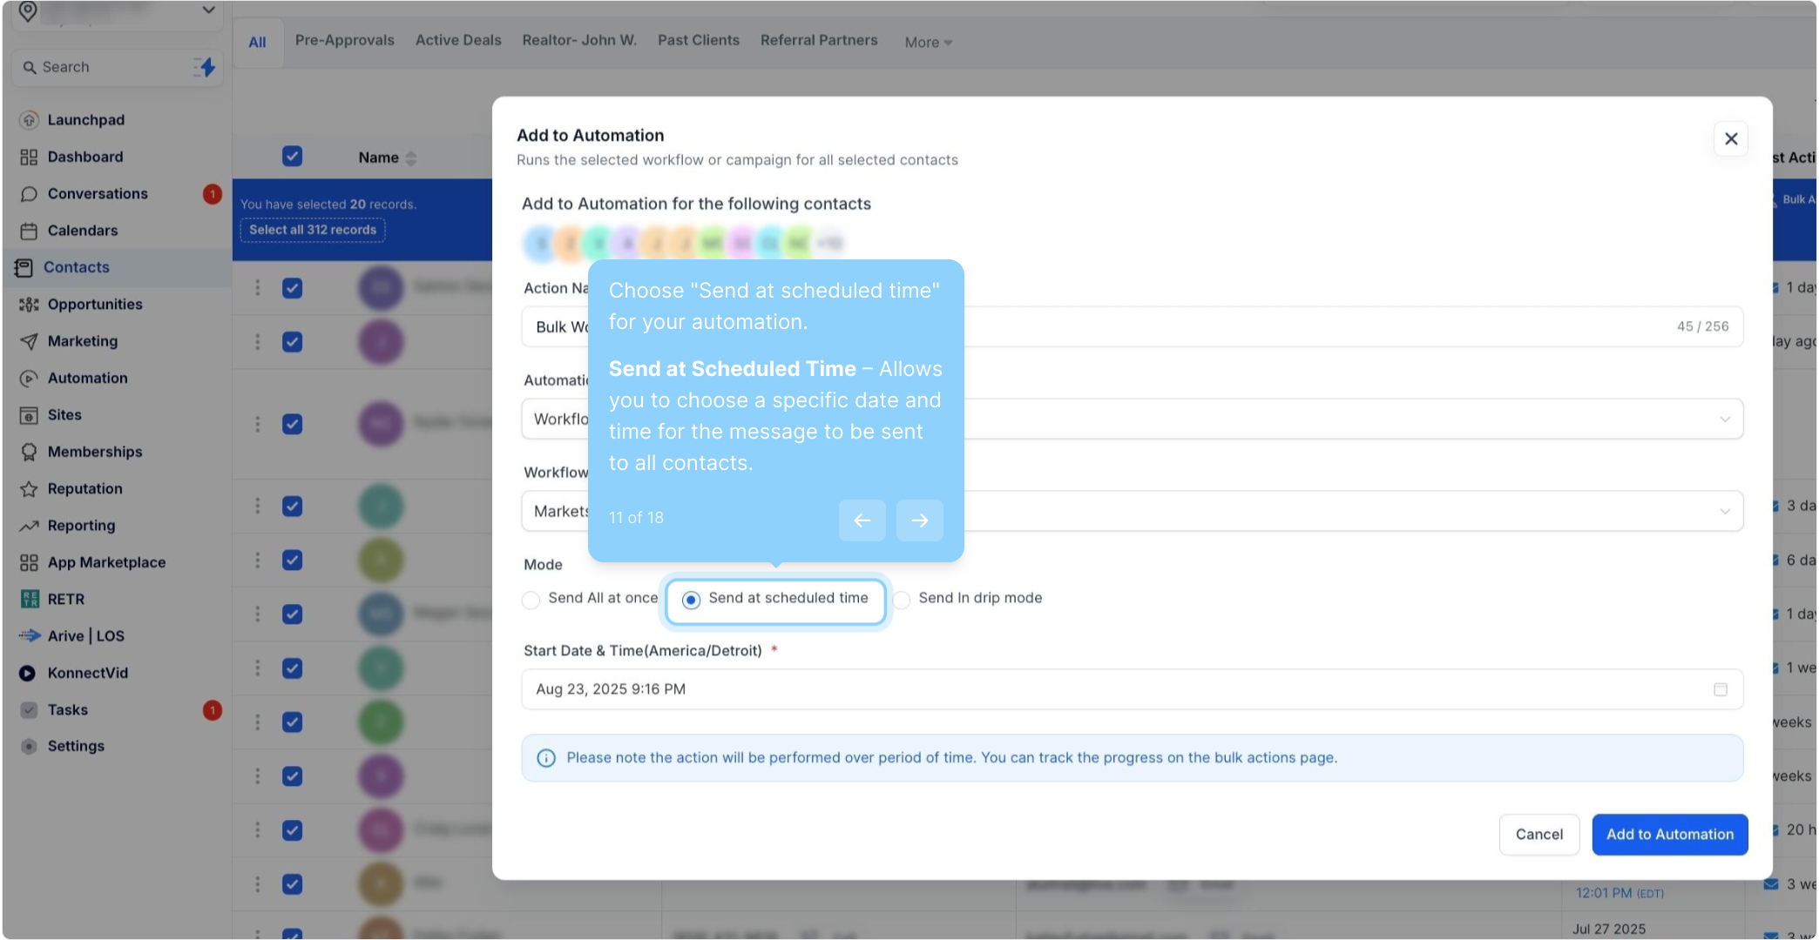
Task: Open the More tabs dropdown
Action: point(928,42)
